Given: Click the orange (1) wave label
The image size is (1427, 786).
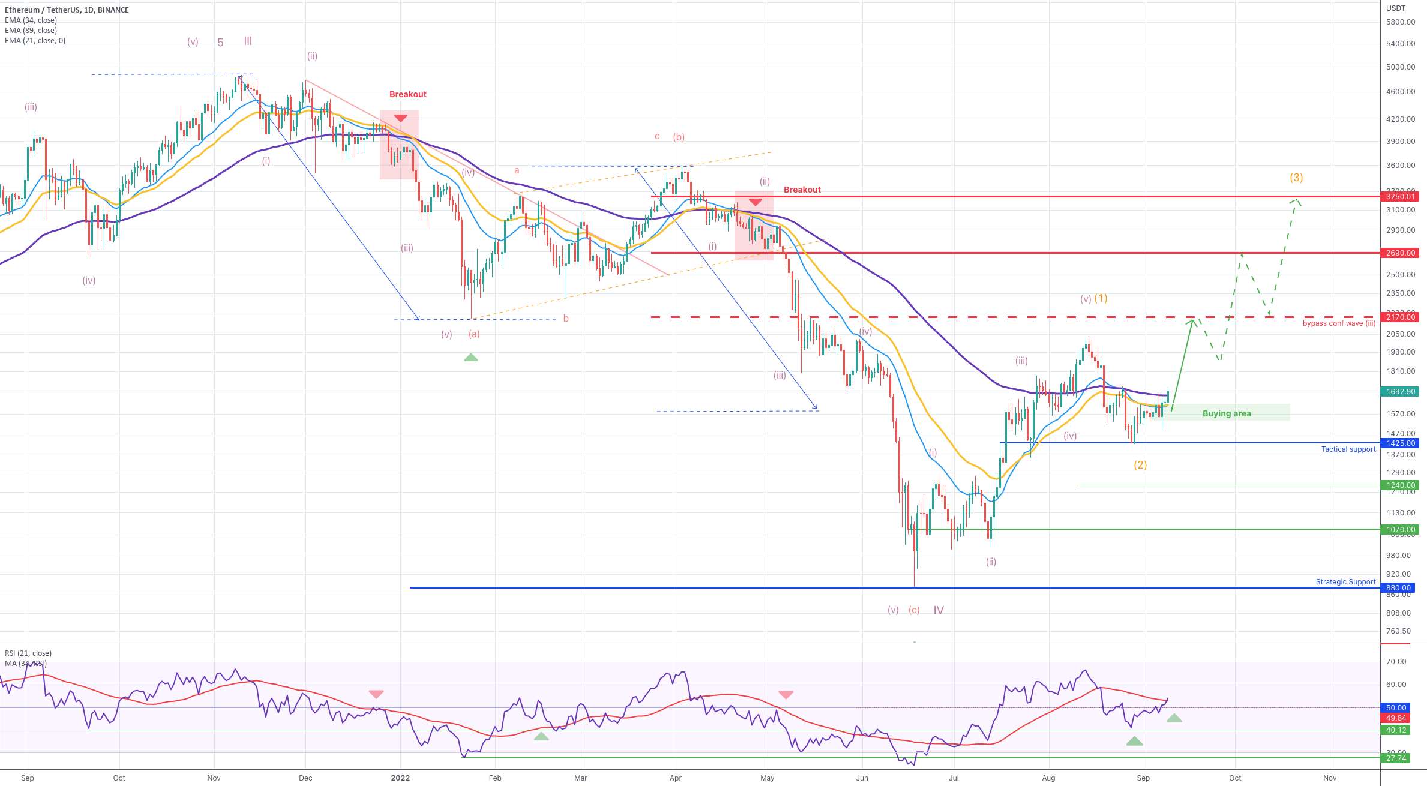Looking at the screenshot, I should [1101, 298].
